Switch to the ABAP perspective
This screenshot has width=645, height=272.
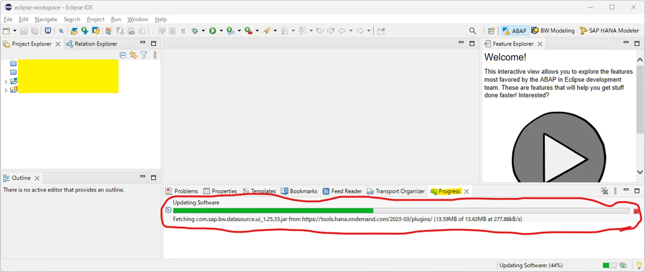[515, 31]
